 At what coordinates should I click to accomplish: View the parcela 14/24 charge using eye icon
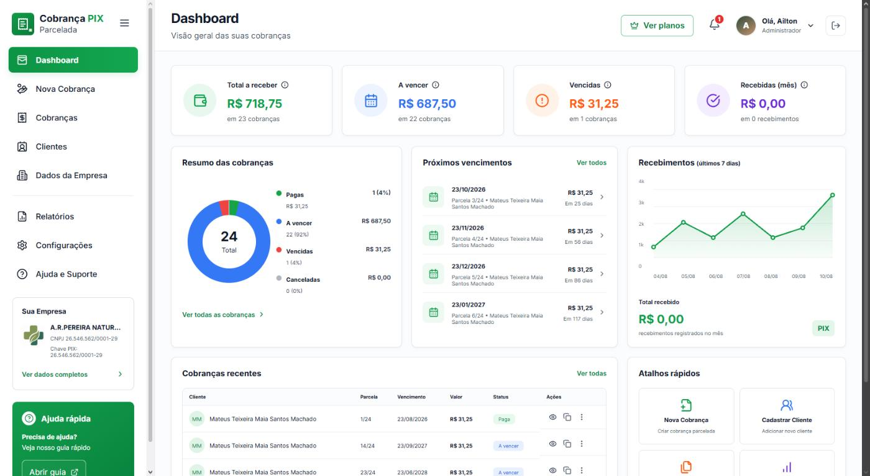(x=552, y=444)
